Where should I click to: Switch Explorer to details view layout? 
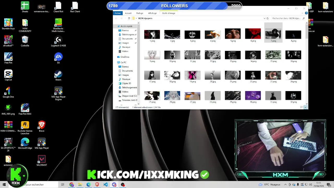pos(302,107)
